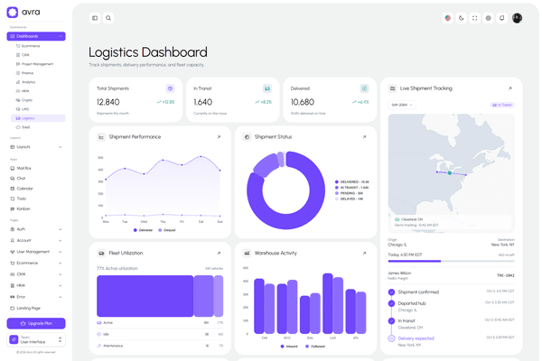Open Warehouse Activity details arrow
Screen dimensions: 542x361
pyautogui.click(x=364, y=254)
